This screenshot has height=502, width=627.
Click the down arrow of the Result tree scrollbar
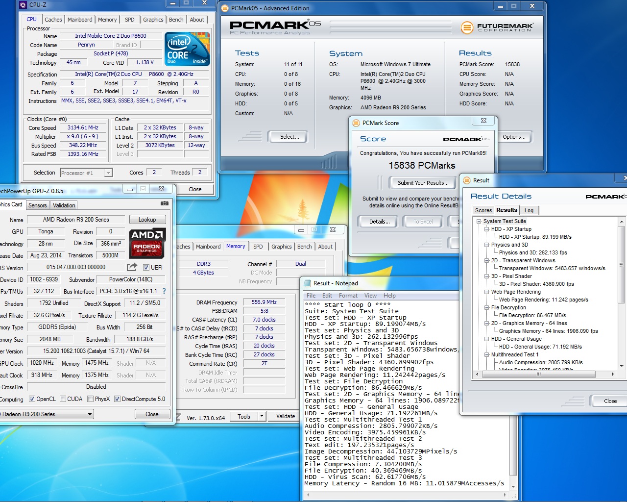coord(622,366)
